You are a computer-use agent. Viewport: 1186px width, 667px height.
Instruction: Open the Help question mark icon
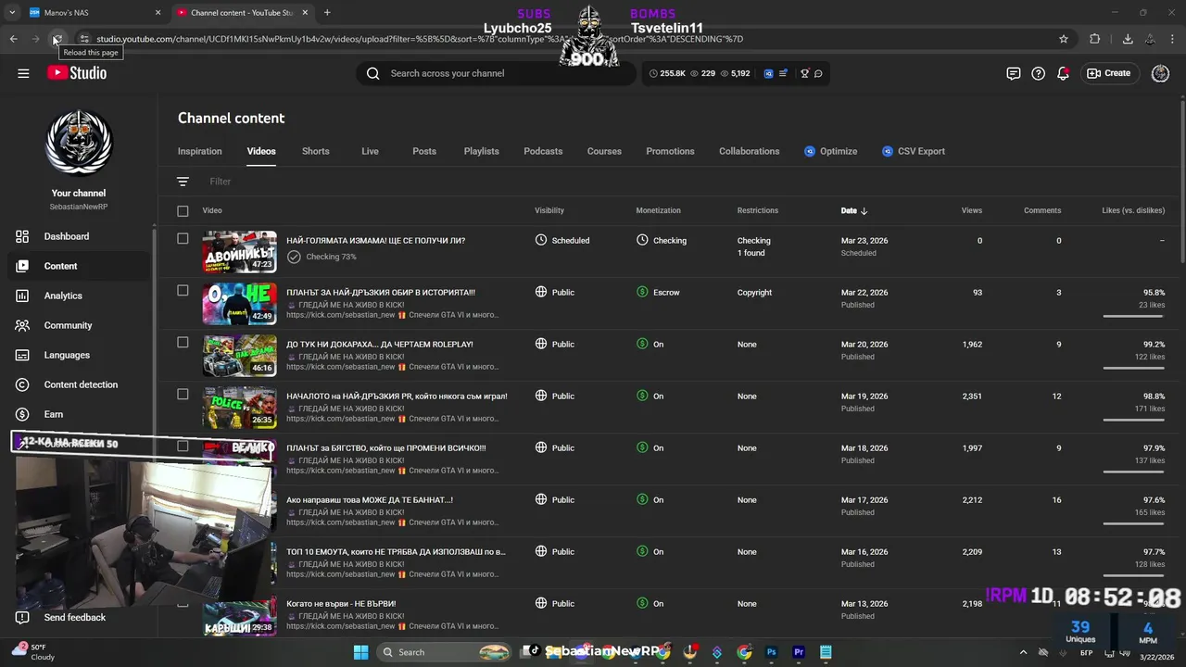1039,73
